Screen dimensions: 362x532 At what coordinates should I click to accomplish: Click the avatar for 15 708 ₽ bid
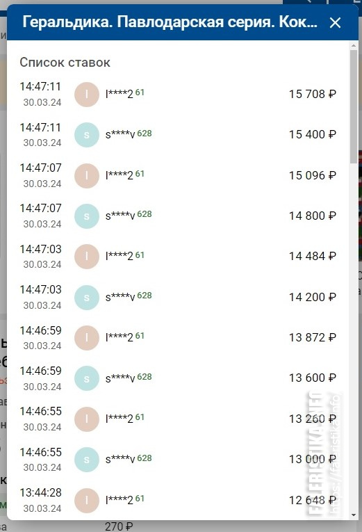(x=87, y=95)
